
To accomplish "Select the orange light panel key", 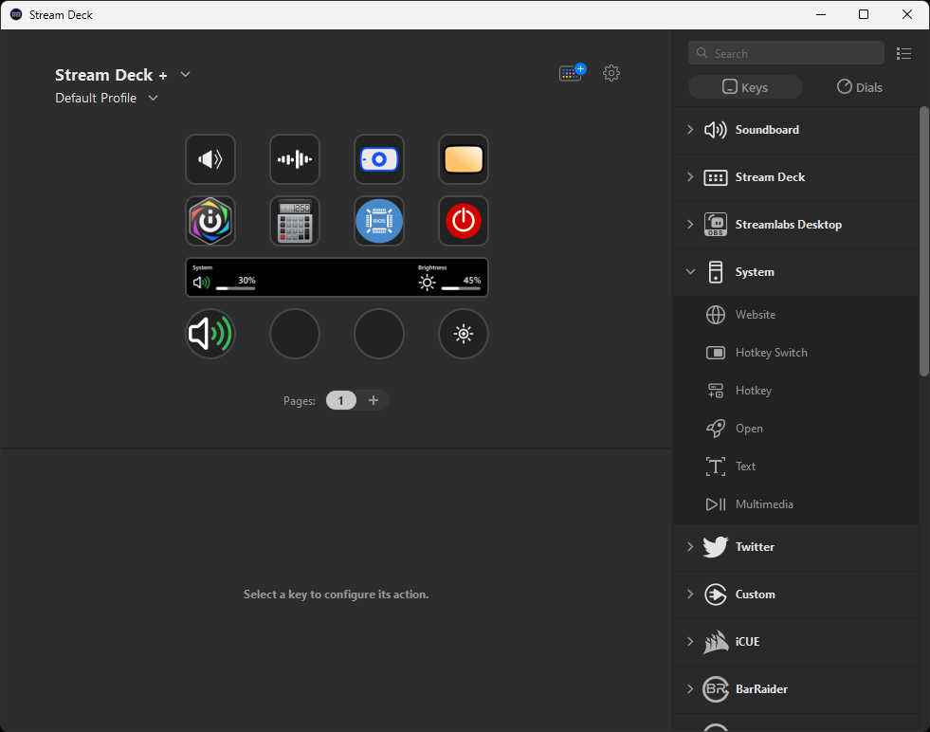I will pos(464,159).
